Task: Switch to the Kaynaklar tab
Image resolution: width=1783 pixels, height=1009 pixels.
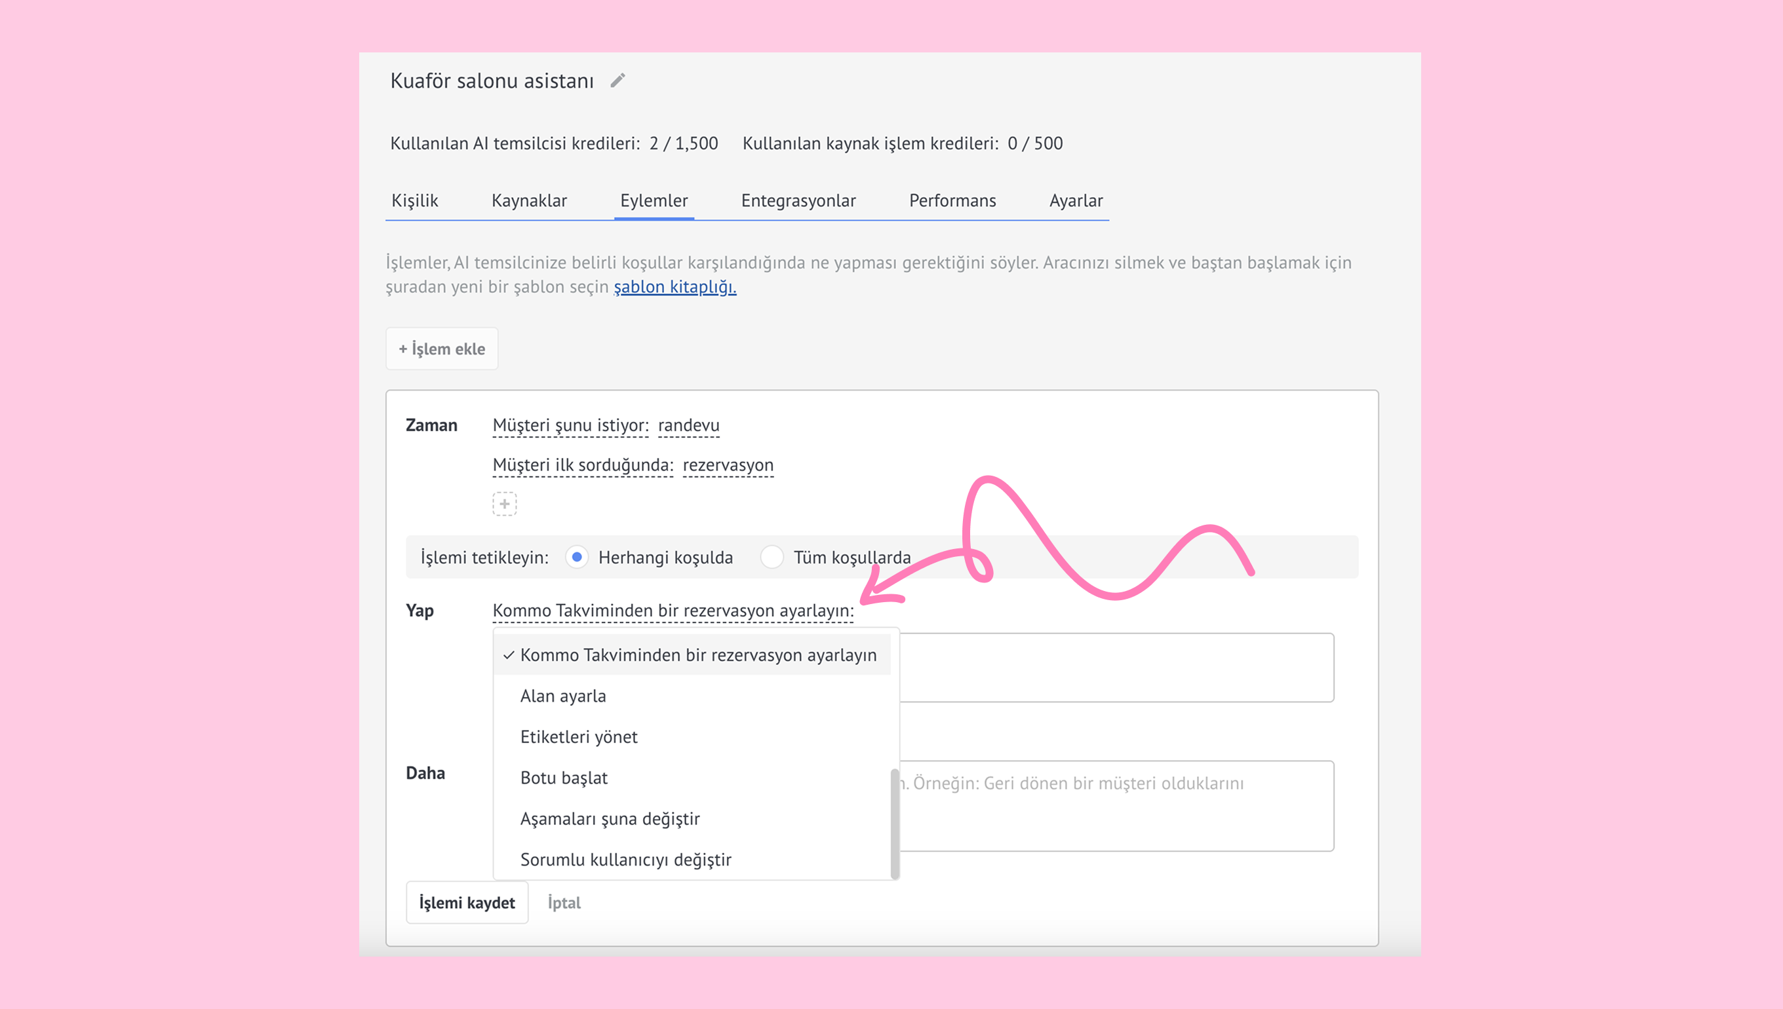Action: pyautogui.click(x=529, y=201)
